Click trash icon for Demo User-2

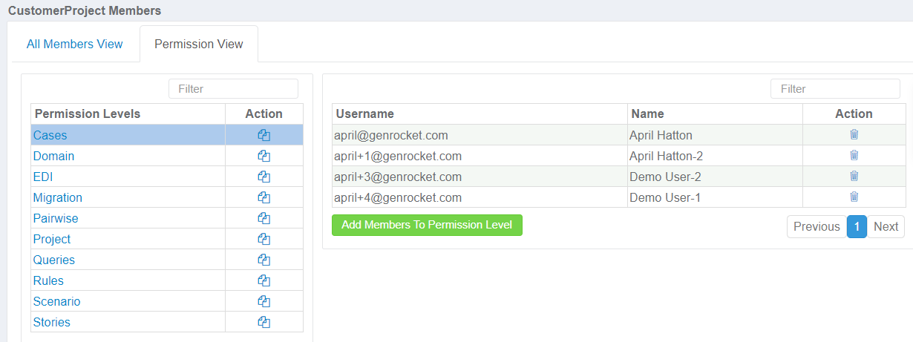(x=854, y=176)
